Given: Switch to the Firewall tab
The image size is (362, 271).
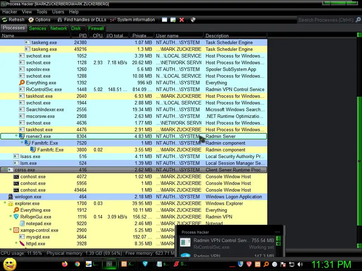Looking at the screenshot, I should (x=96, y=28).
